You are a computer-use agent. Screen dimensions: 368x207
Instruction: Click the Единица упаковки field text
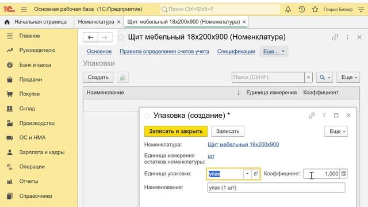225,174
